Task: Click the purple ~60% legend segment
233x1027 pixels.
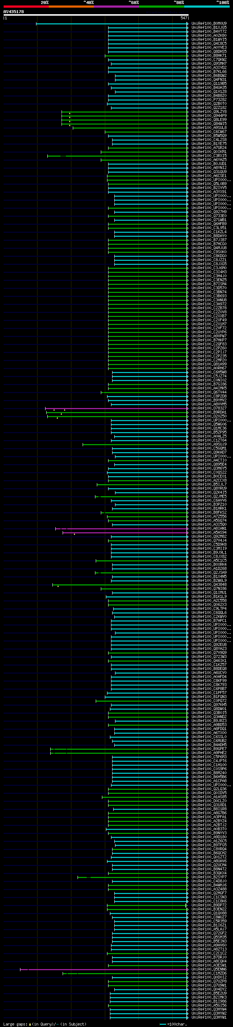Action: click(117, 7)
